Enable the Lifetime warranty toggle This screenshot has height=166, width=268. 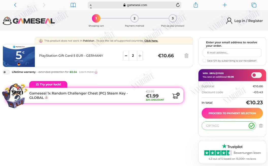pyautogui.click(x=6, y=72)
